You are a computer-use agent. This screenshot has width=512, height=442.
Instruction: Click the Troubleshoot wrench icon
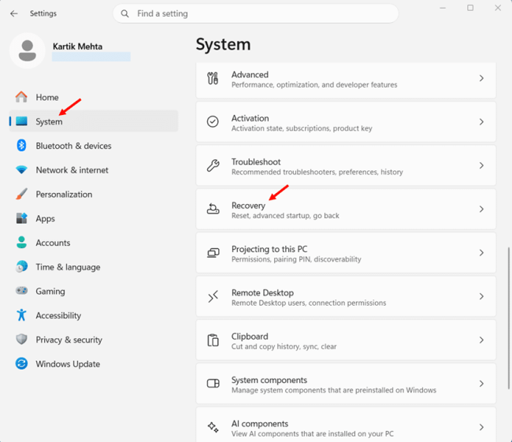click(213, 165)
